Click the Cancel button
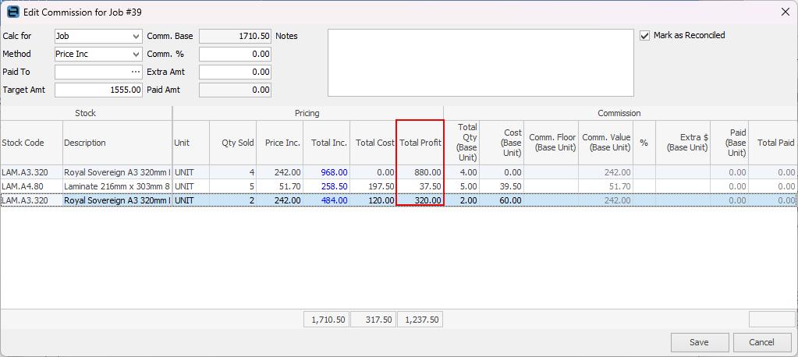 click(x=762, y=343)
